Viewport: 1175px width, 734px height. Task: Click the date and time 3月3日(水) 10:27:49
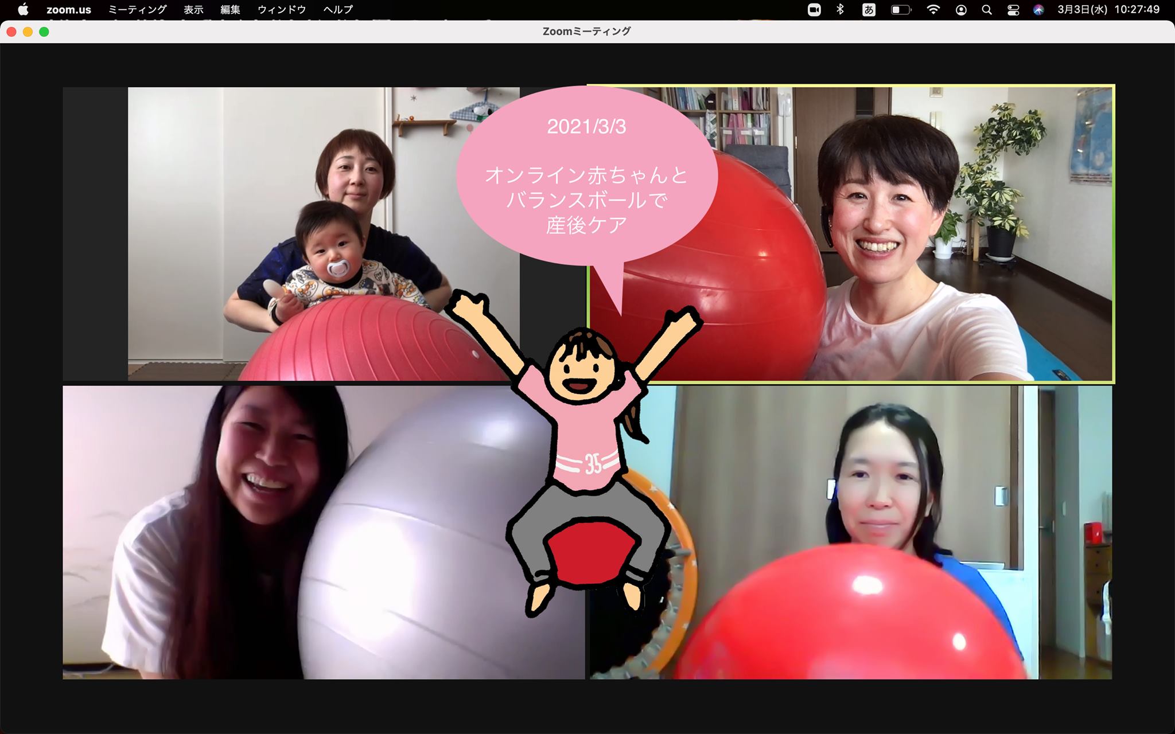[1108, 10]
